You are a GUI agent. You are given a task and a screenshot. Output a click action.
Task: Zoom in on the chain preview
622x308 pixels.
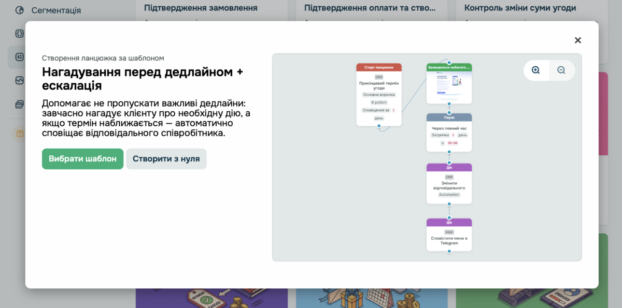click(x=536, y=70)
